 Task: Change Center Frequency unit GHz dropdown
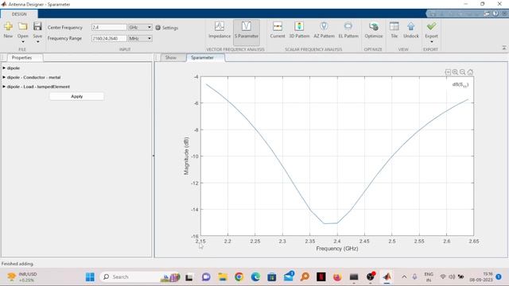tap(140, 28)
